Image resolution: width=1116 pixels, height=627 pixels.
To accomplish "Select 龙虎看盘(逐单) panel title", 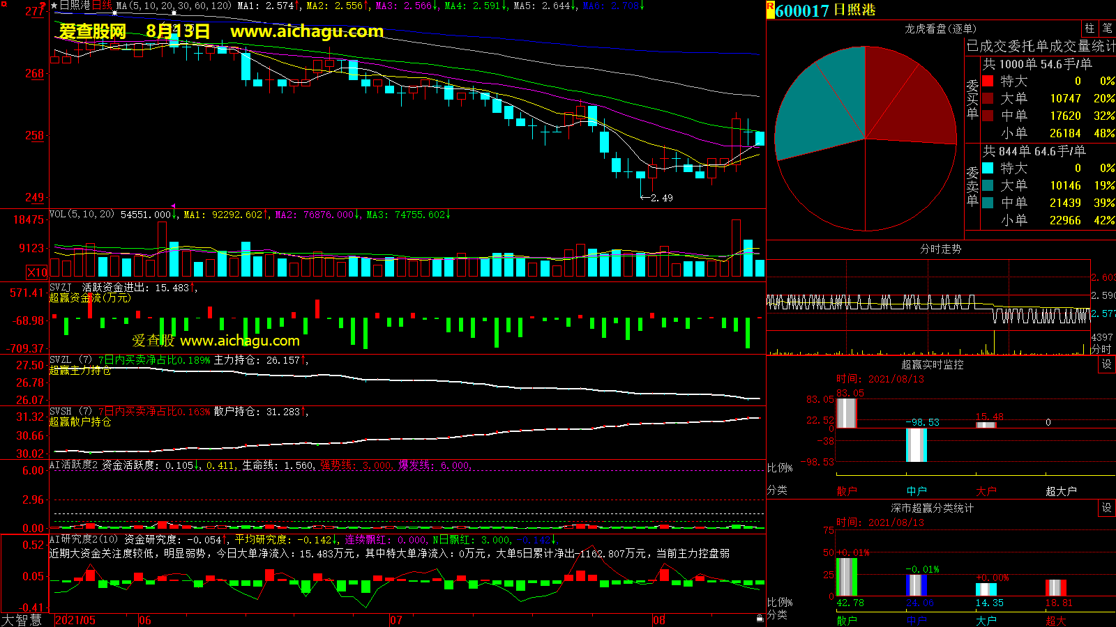I will pyautogui.click(x=940, y=29).
